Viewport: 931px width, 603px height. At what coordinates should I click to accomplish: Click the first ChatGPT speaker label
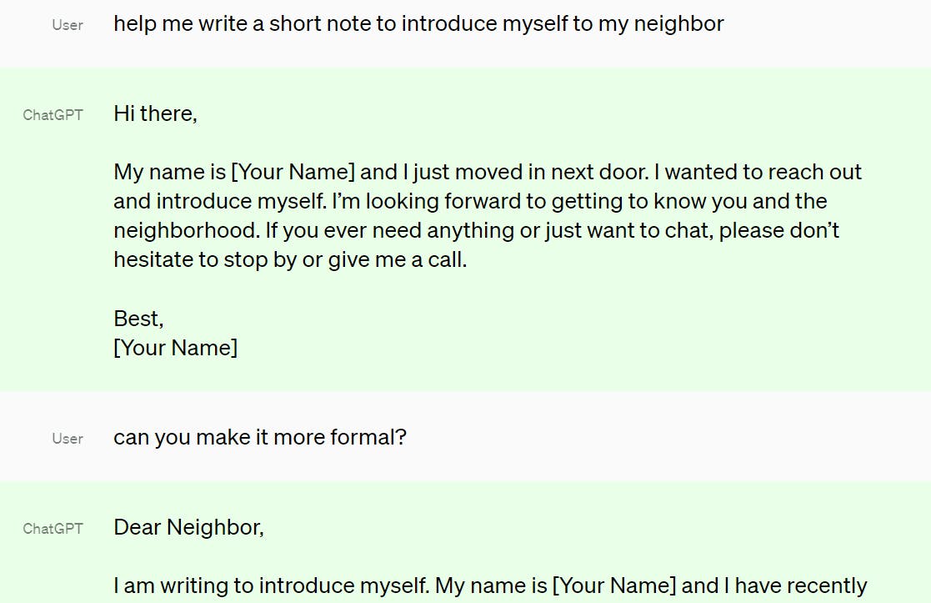pyautogui.click(x=53, y=114)
